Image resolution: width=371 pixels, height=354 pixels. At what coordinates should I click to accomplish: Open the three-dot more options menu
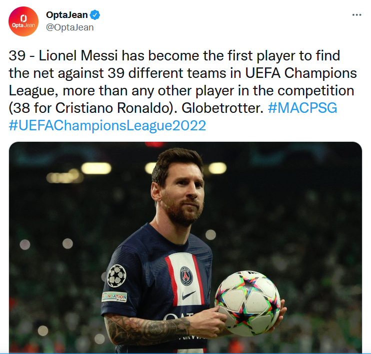356,15
